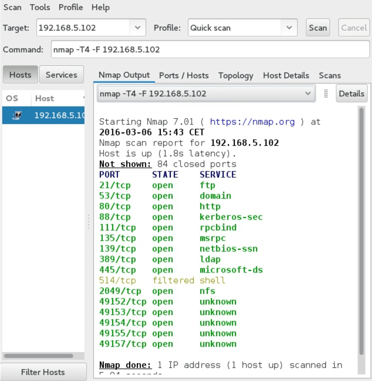This screenshot has width=372, height=381.
Task: Open the Profile dropdown showing Quick scan
Action: click(289, 28)
